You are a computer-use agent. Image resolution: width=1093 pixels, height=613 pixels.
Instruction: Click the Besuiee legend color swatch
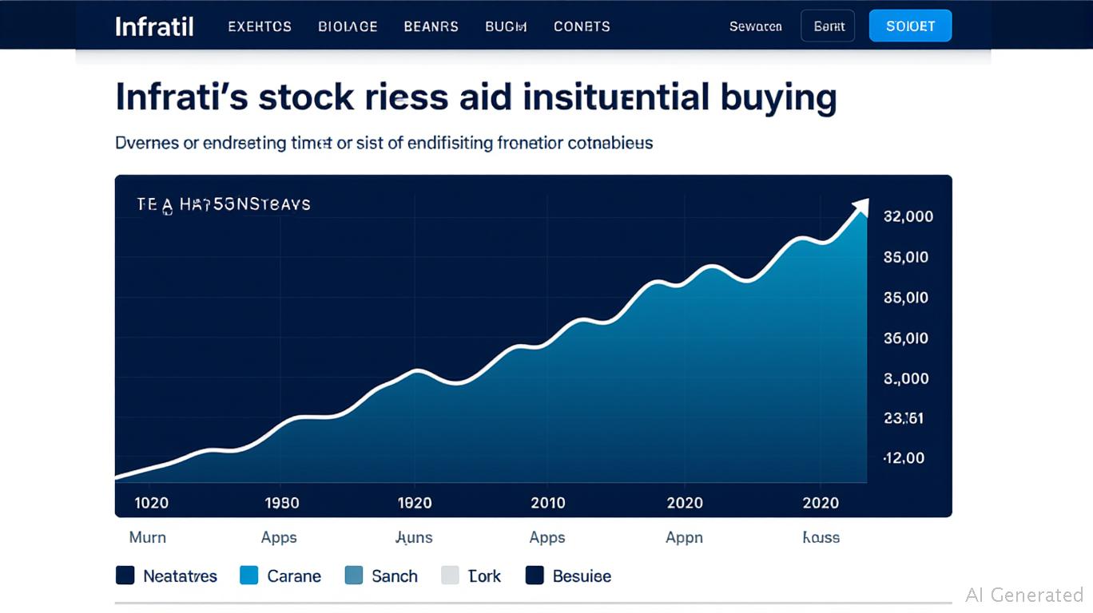tap(535, 575)
